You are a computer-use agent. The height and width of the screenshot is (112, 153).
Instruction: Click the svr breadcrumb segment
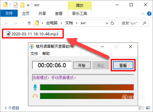coord(83,23)
